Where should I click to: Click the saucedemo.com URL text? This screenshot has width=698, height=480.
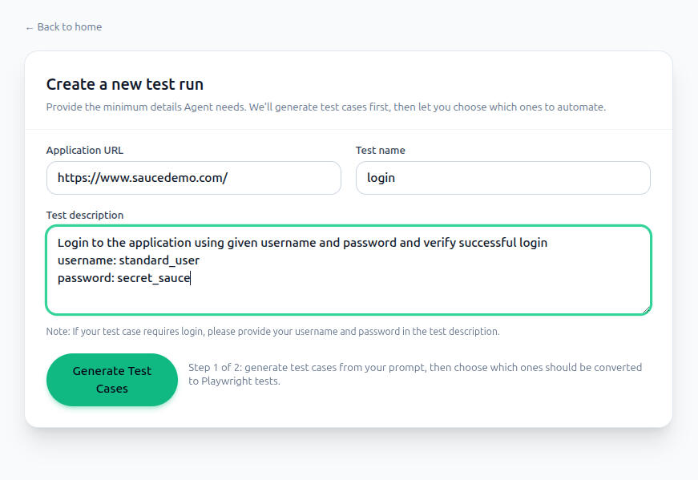click(x=142, y=178)
